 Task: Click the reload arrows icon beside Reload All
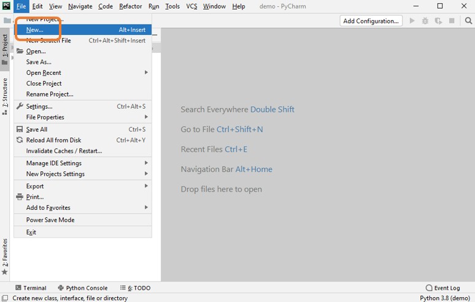20,140
